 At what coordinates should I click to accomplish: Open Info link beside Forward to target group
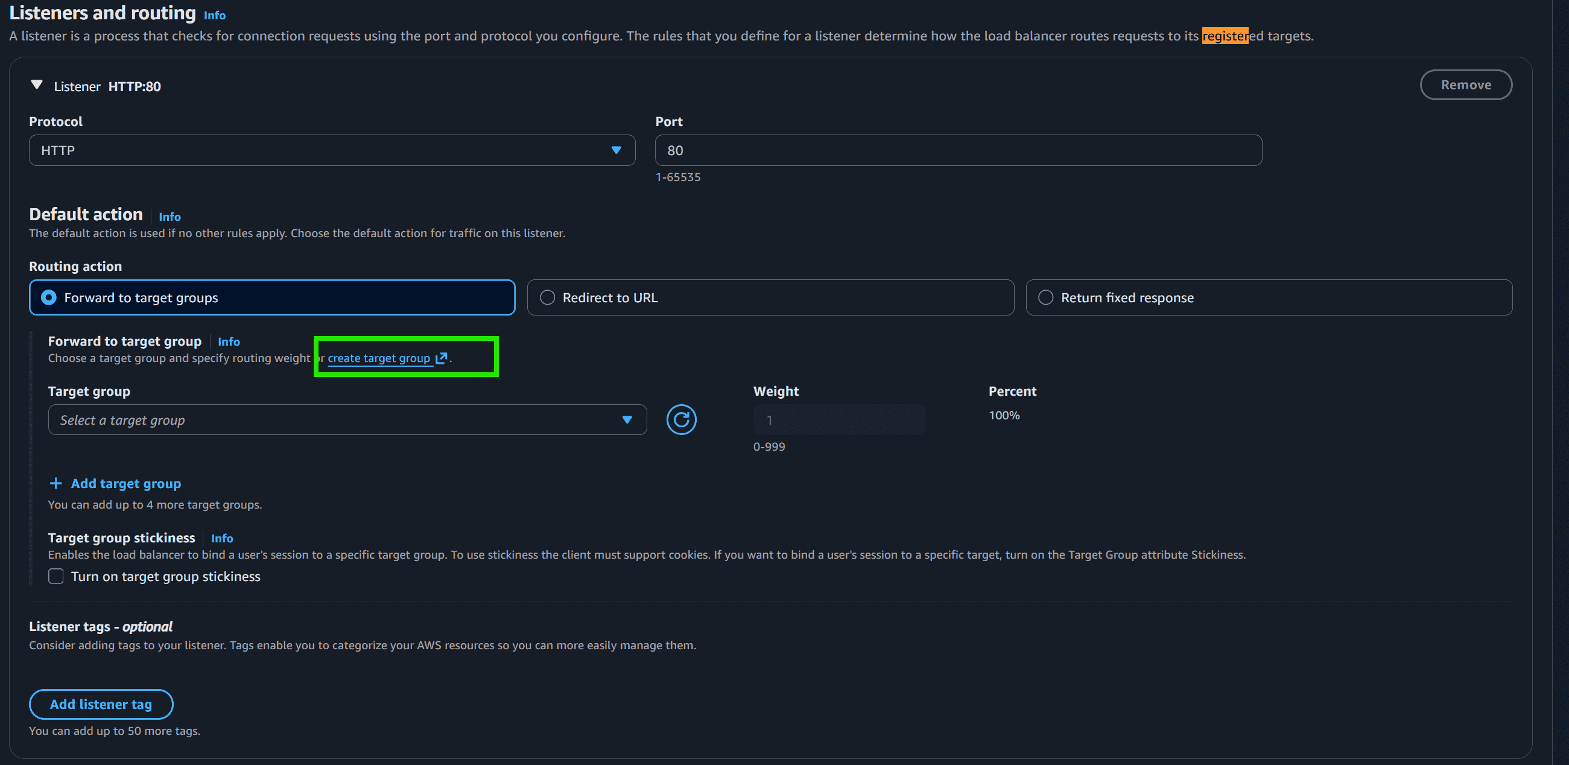229,341
